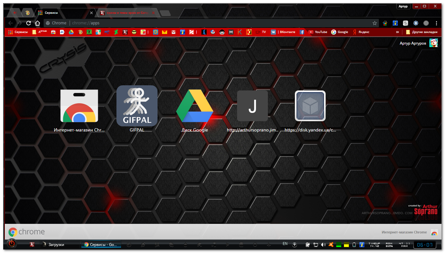Viewport: 445px width, 253px height.
Task: Open the Сервисы apps bookmark
Action: tap(18, 32)
